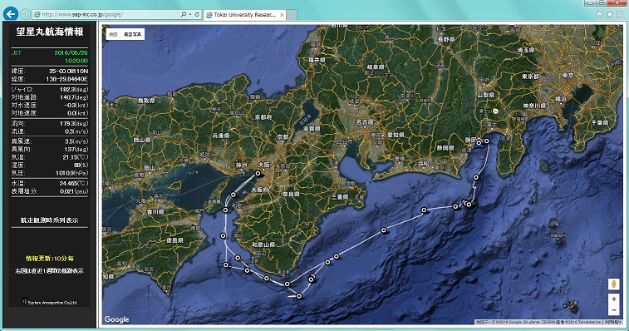The image size is (629, 331).
Task: Click the wind direction value 137(deg)
Action: pyautogui.click(x=76, y=149)
